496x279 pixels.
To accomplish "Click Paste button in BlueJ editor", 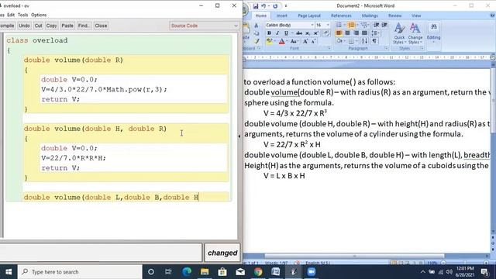I will 67,26.
